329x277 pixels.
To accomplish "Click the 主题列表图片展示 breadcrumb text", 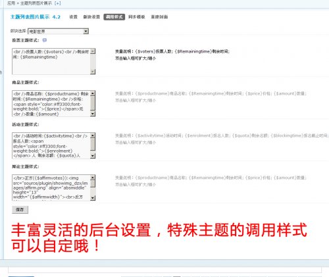I will tap(36, 3).
